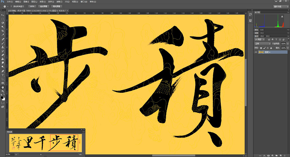Click the 100% zoom button
Viewport: 290px width, 157px height.
32,6
